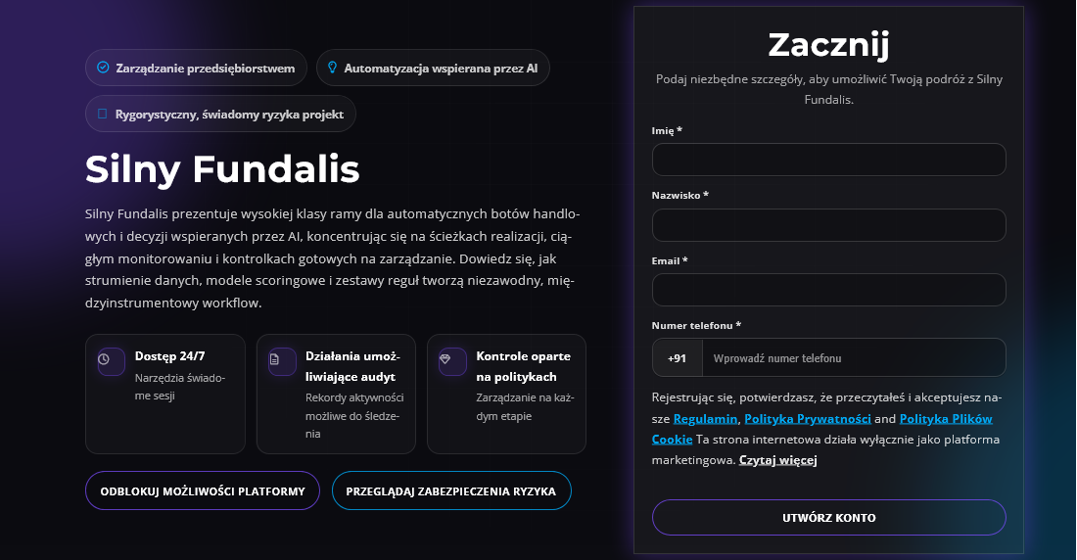Focus the Nazwisko text field
The image size is (1077, 560).
(828, 225)
